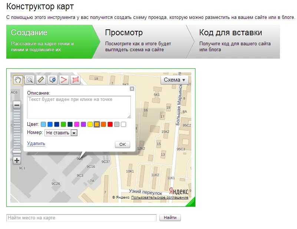
Task: Pick the green color swatch
Action: 63,124
